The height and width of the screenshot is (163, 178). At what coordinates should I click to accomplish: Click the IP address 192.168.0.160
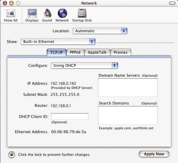pyautogui.click(x=63, y=83)
